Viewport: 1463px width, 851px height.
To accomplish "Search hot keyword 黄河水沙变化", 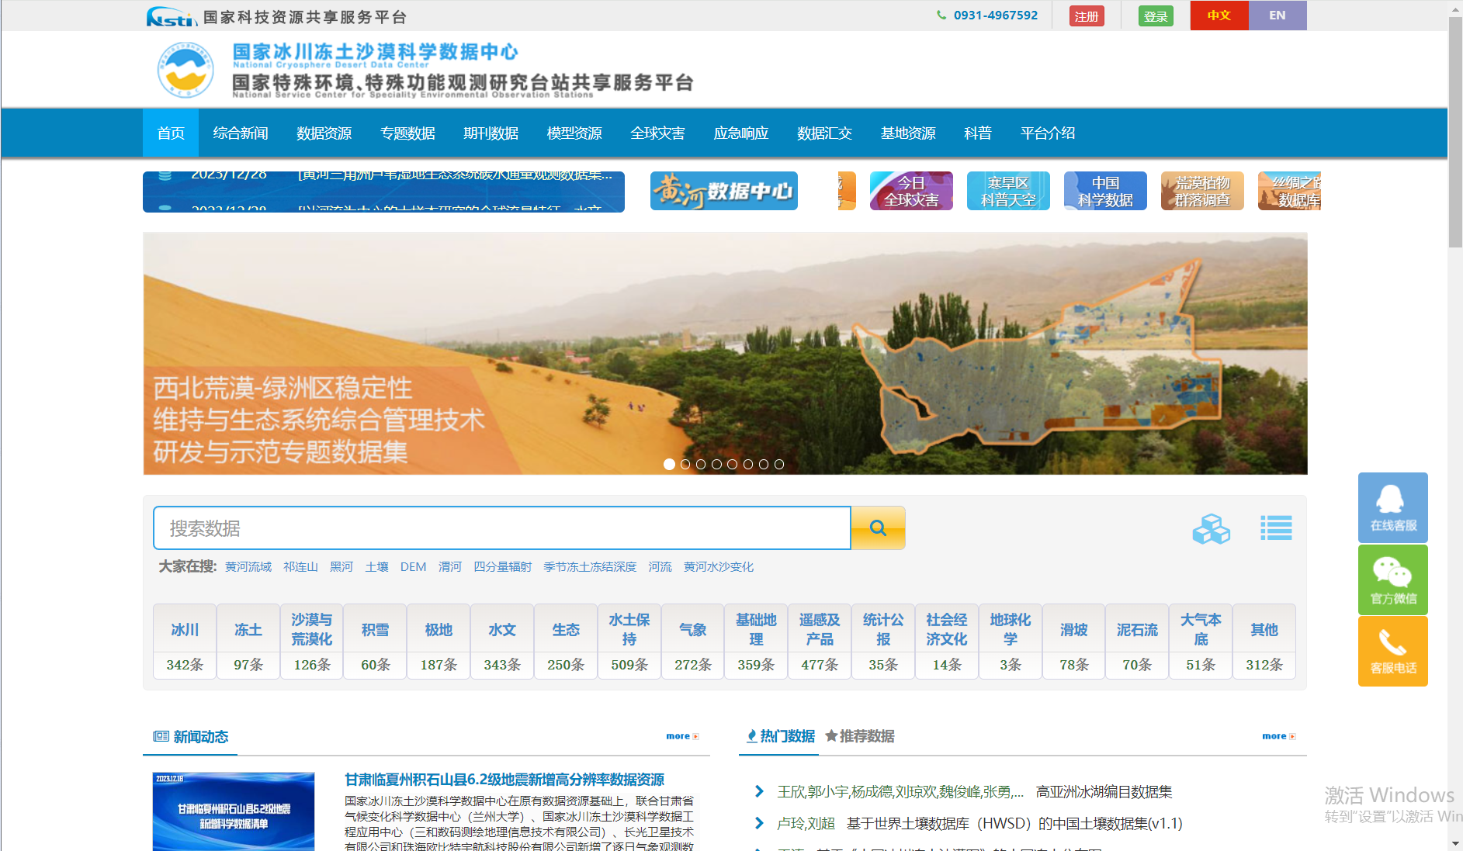I will coord(719,567).
